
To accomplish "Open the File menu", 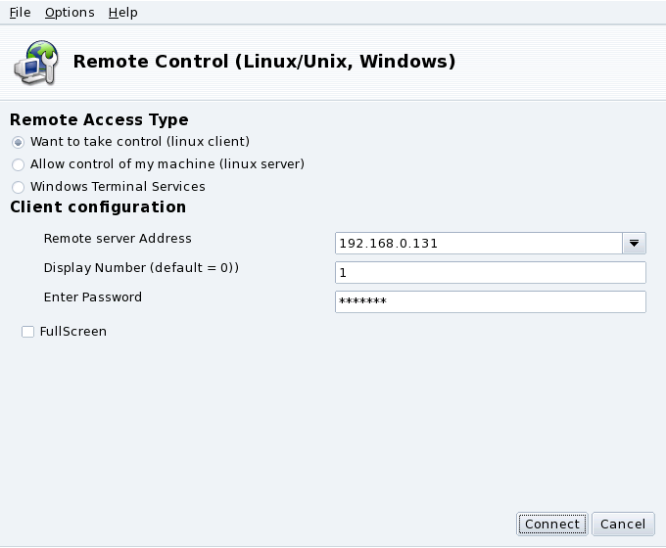I will pyautogui.click(x=21, y=13).
